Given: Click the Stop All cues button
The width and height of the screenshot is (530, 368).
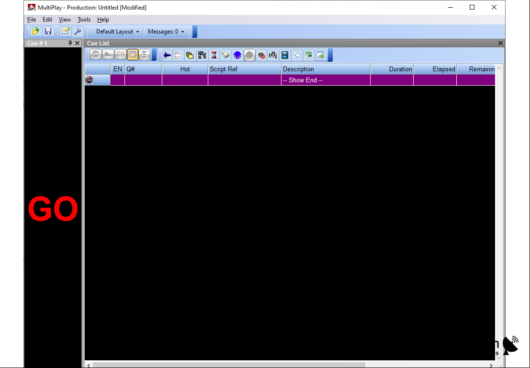Looking at the screenshot, I should point(96,55).
